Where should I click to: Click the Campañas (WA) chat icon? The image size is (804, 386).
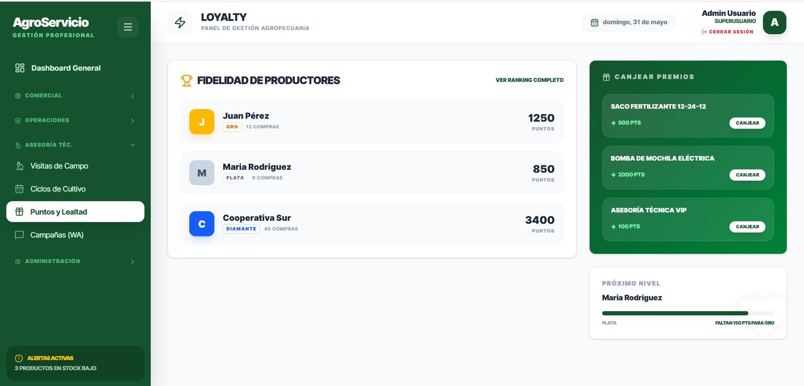(20, 235)
